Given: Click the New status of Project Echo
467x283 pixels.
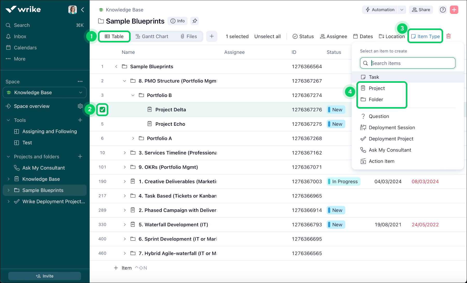Looking at the screenshot, I should click(336, 124).
